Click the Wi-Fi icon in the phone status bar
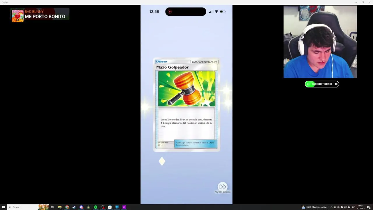This screenshot has width=373, height=210. click(x=216, y=12)
